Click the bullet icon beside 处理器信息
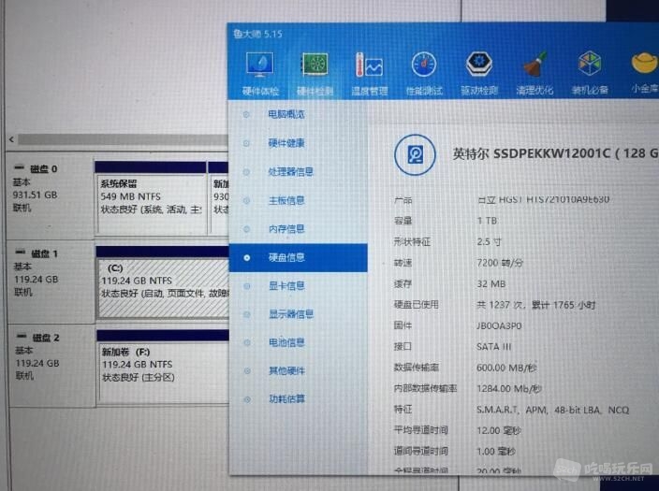This screenshot has height=491, width=659. click(x=246, y=172)
